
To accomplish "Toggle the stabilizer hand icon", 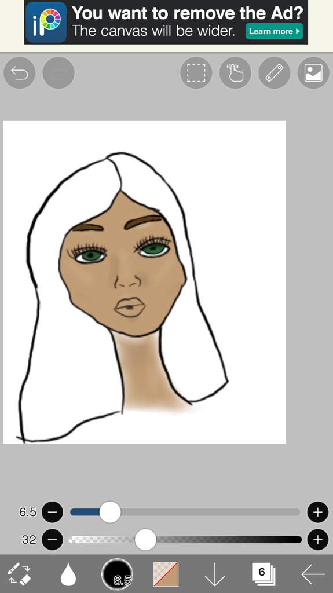I will (x=235, y=73).
